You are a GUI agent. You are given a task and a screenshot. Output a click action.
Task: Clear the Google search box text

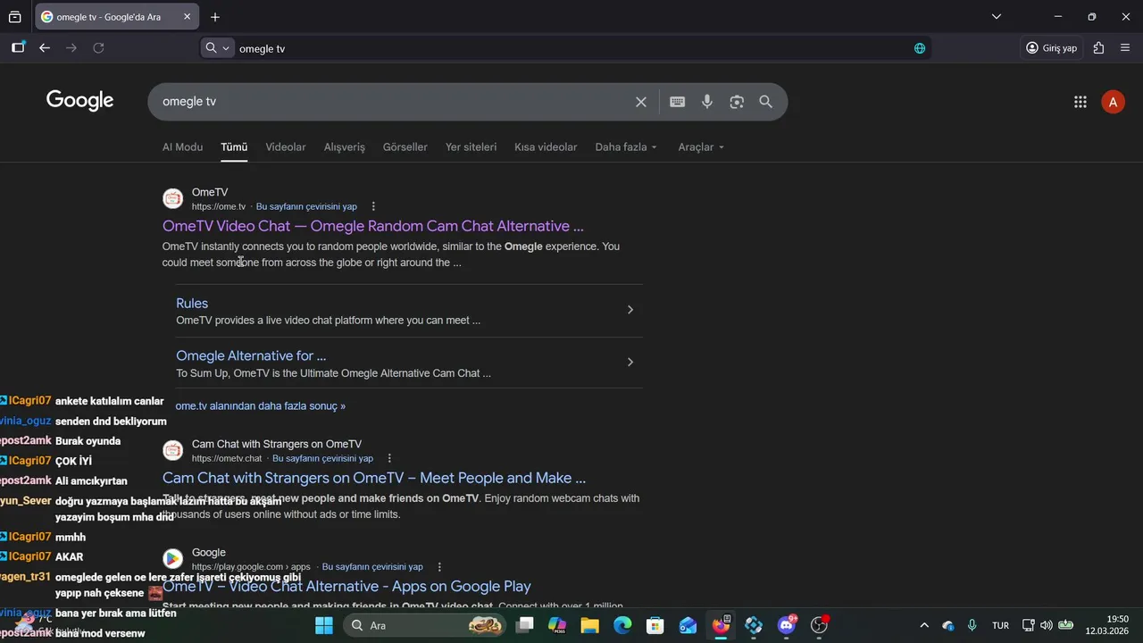641,102
